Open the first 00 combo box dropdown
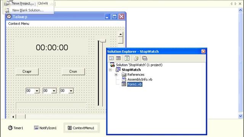 tap(37, 91)
